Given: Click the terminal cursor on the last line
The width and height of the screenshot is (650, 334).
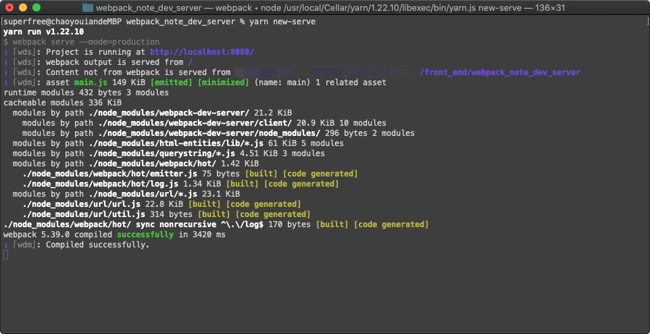Looking at the screenshot, I should 5,255.
